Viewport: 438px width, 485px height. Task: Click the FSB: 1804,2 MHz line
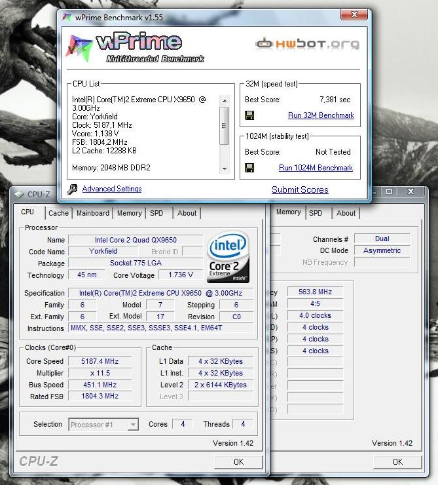click(x=100, y=142)
